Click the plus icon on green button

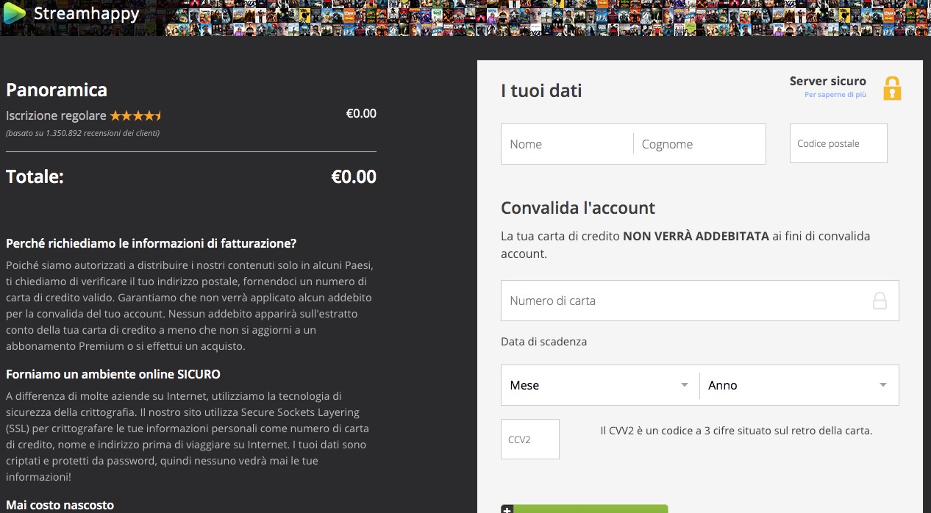tap(507, 509)
